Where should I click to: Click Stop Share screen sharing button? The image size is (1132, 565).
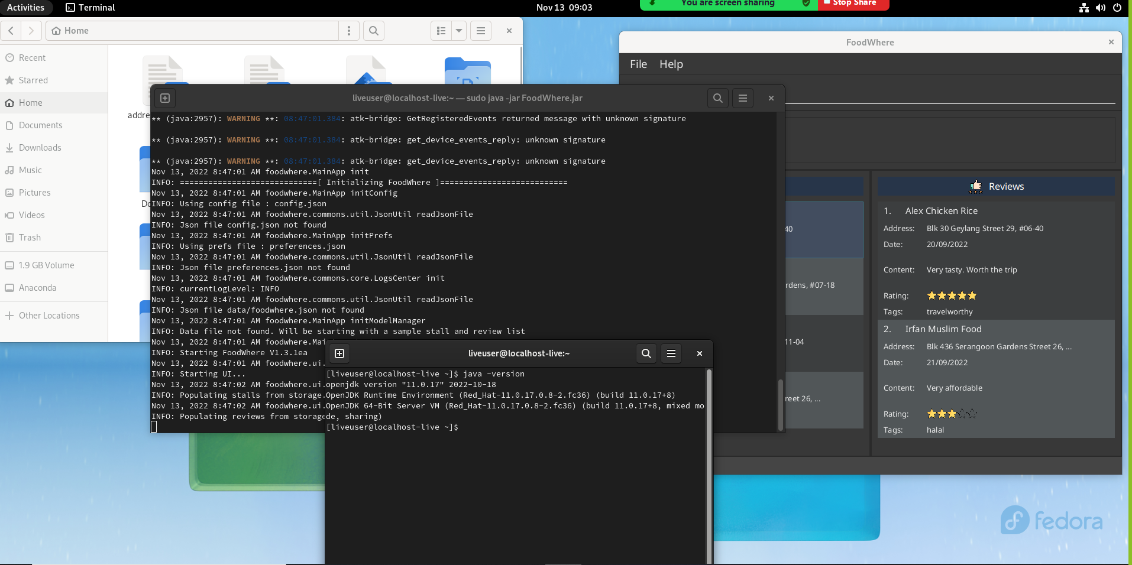click(853, 4)
